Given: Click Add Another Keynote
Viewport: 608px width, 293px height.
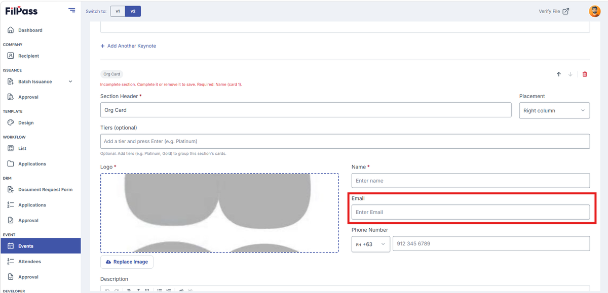Looking at the screenshot, I should coord(128,46).
